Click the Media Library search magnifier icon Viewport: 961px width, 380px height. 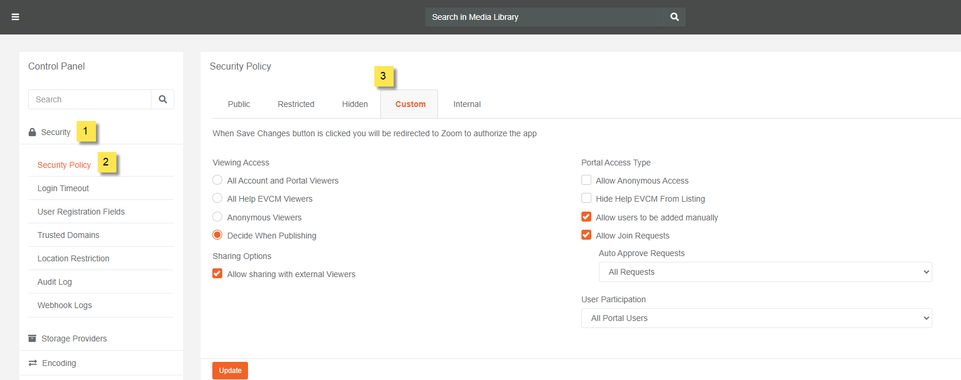(x=674, y=17)
